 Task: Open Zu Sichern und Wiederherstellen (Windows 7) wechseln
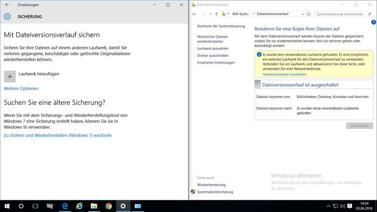click(57, 135)
